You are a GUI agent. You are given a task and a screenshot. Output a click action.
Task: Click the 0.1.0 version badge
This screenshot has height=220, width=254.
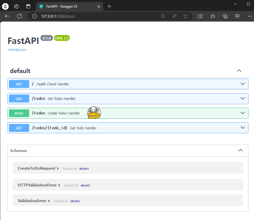coord(47,38)
